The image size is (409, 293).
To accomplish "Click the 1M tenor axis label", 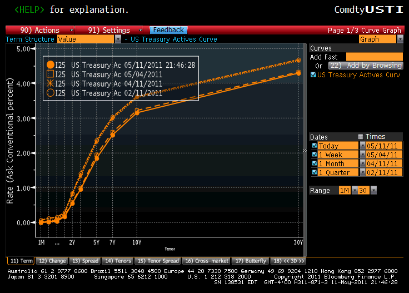I will pyautogui.click(x=41, y=242).
